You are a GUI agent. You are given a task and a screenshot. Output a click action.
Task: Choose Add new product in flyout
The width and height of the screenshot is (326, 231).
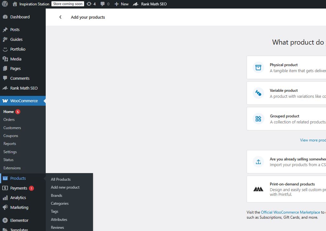[x=65, y=187]
